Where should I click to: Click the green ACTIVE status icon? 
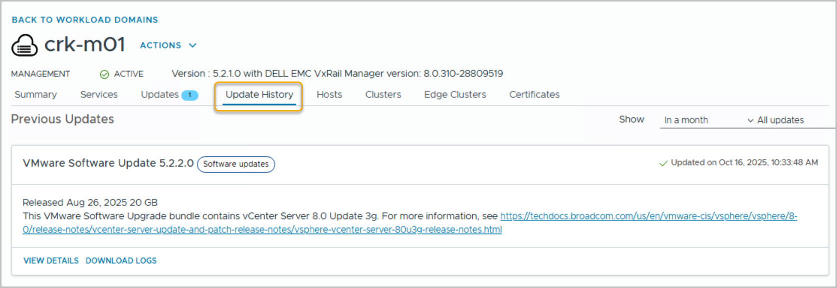[104, 74]
